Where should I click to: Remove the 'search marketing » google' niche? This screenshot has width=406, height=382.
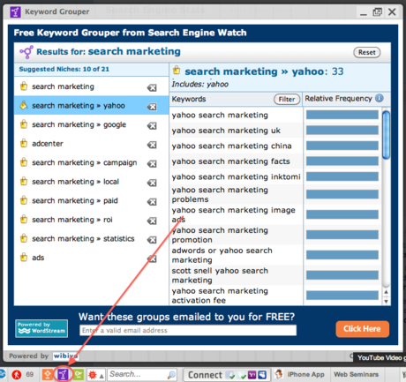152,125
